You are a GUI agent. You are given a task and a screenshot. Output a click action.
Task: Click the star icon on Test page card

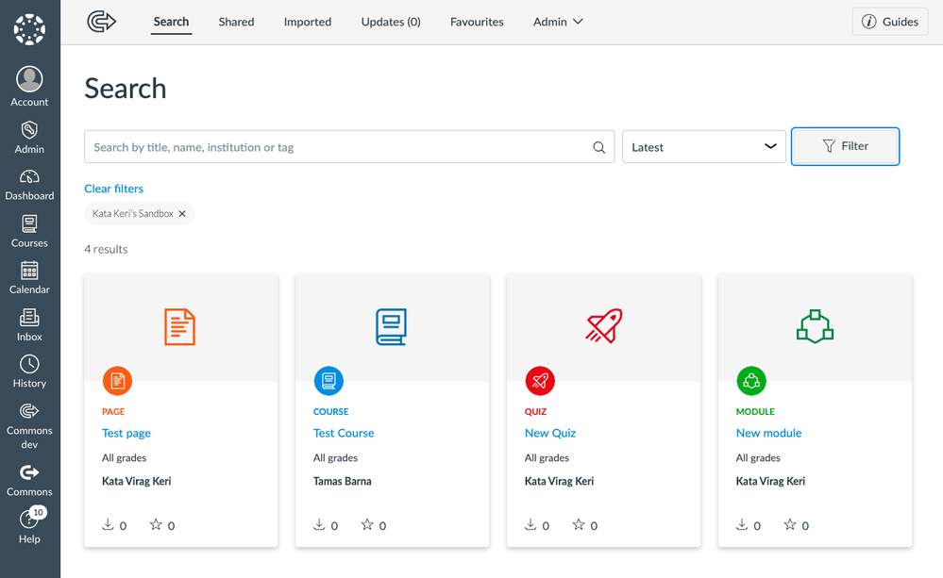[156, 524]
